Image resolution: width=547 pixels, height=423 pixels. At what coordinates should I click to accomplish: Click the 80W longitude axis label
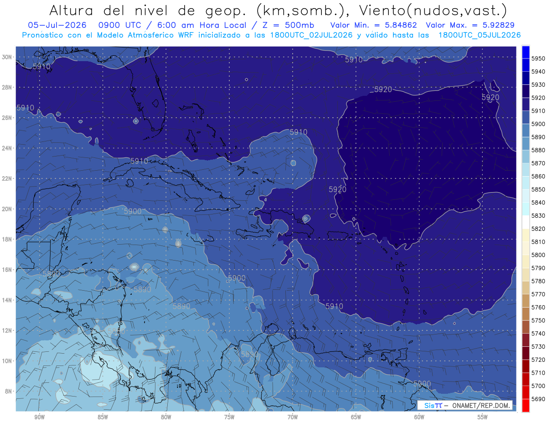[x=166, y=418]
